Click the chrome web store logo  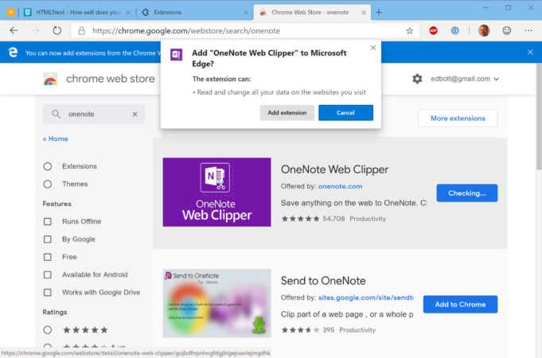coord(50,79)
